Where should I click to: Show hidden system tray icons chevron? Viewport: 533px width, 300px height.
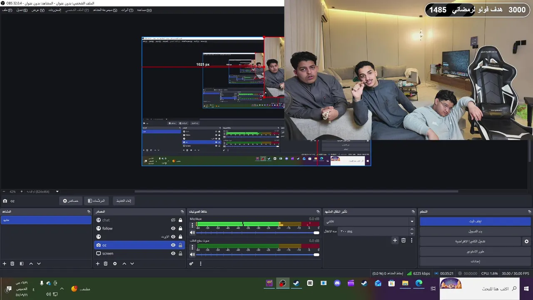point(62,289)
